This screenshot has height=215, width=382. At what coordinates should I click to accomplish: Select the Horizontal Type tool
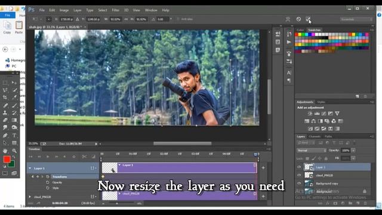tap(14, 136)
